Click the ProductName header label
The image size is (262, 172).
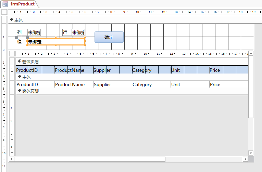[x=74, y=70]
